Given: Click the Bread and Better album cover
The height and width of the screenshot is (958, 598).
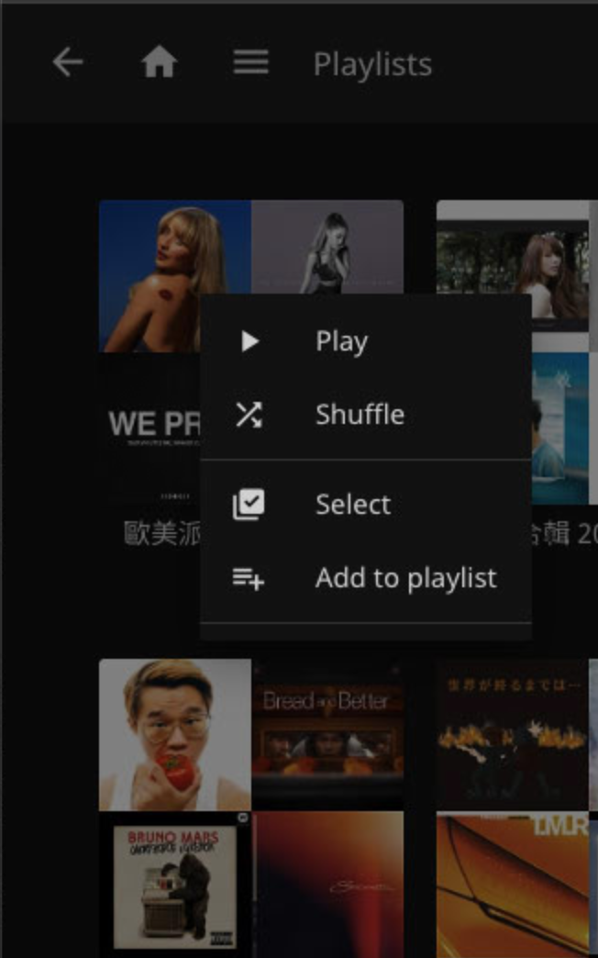Looking at the screenshot, I should (x=327, y=734).
